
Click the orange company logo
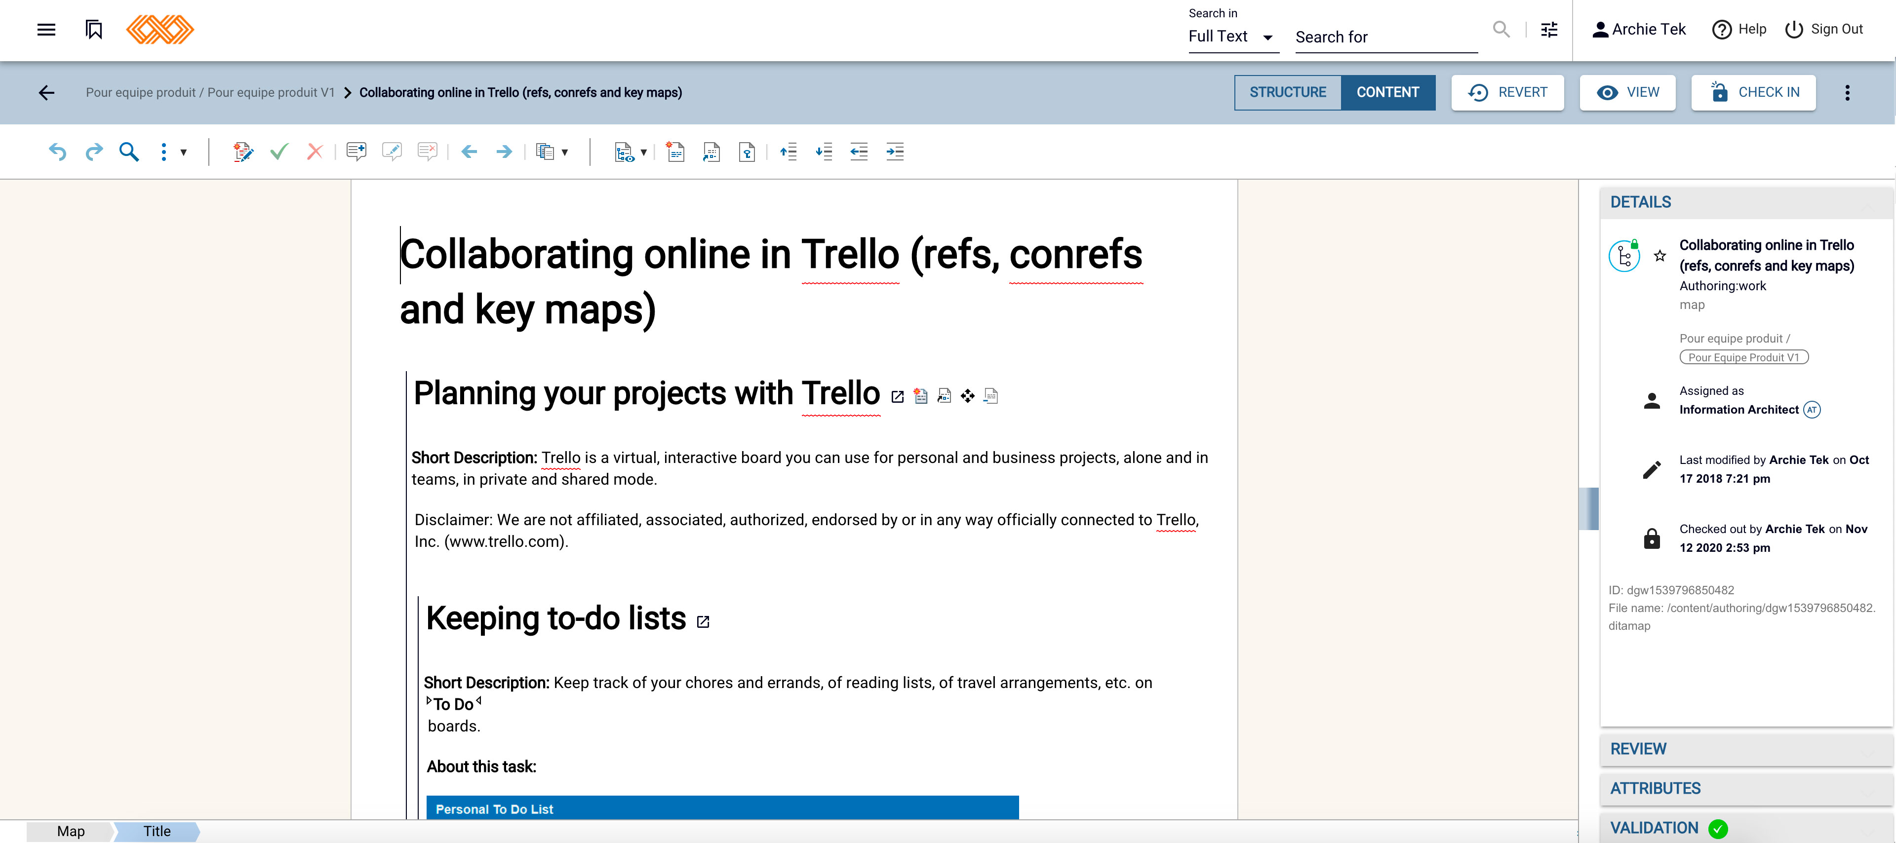point(159,30)
